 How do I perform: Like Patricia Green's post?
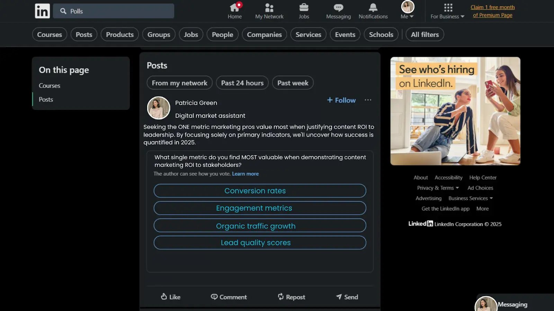(171, 297)
